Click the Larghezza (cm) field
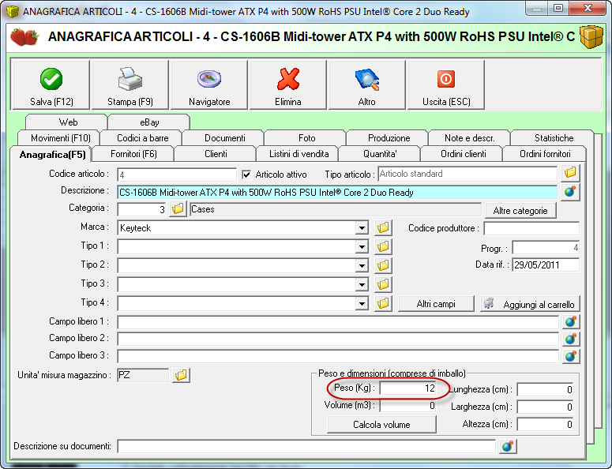 click(545, 407)
